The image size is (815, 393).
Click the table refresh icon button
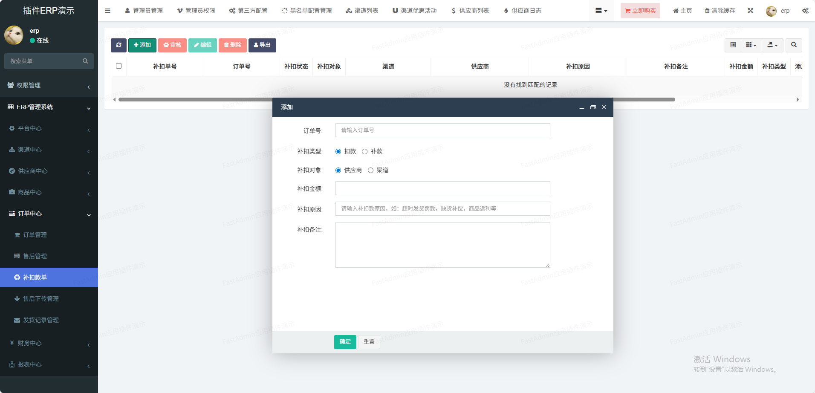pyautogui.click(x=118, y=45)
